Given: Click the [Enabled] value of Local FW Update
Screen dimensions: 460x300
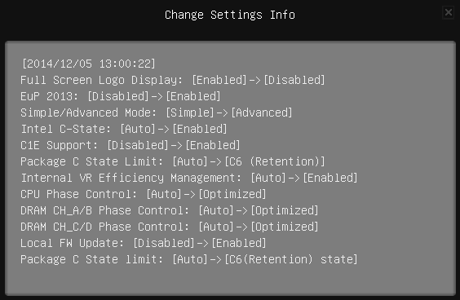Looking at the screenshot, I should 239,243.
